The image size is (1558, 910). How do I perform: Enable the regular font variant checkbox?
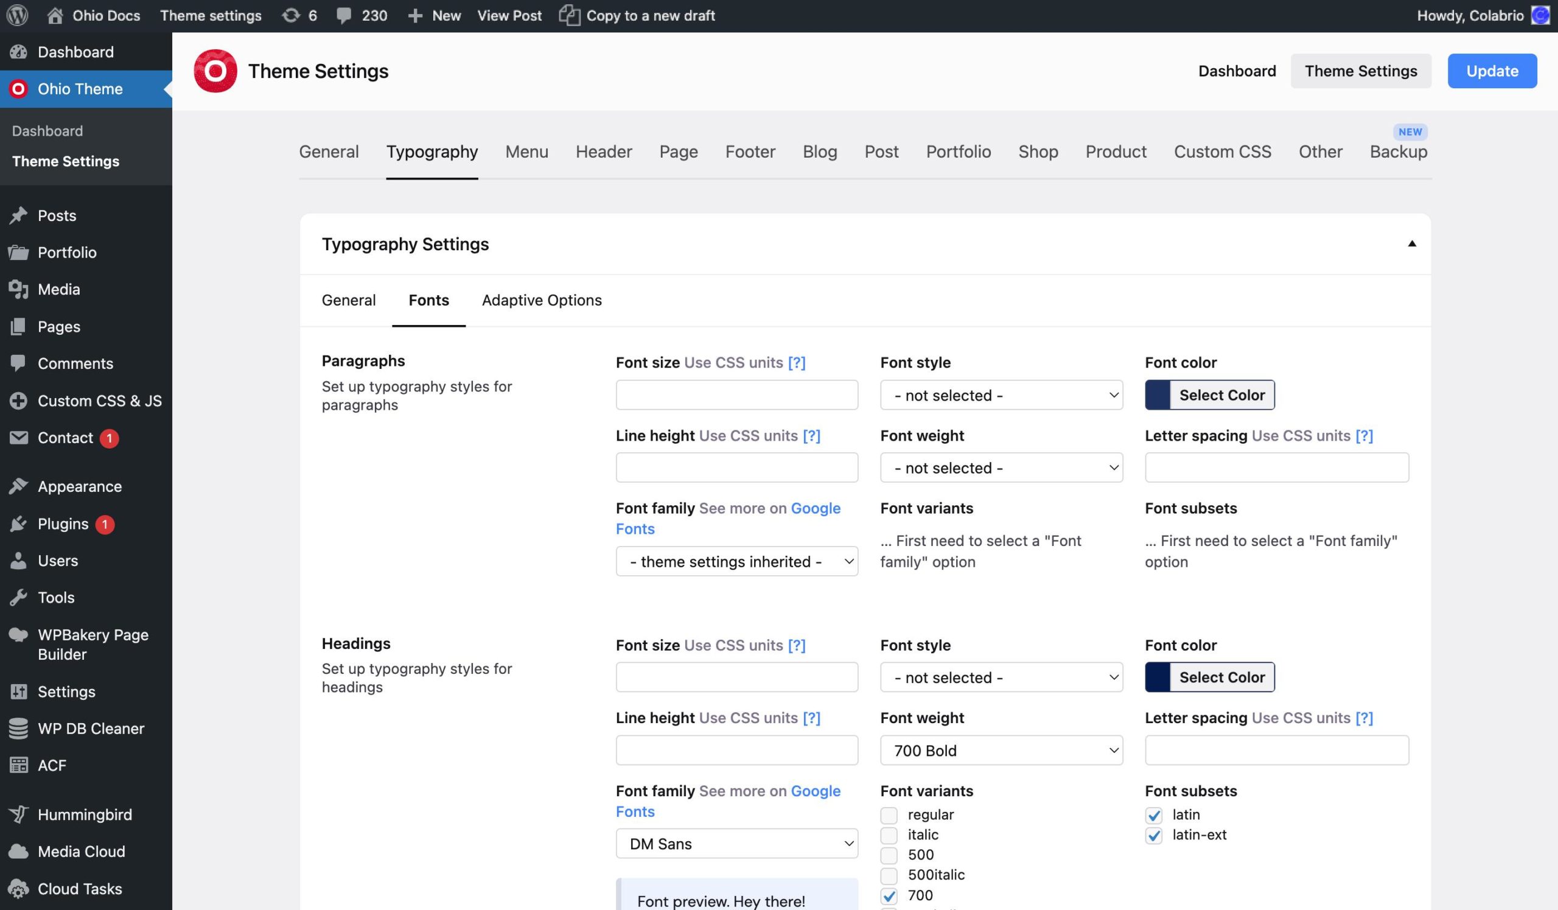point(889,815)
